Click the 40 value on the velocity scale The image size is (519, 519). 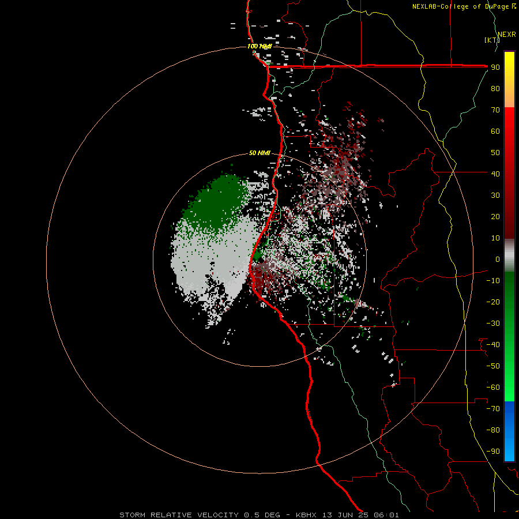point(495,174)
